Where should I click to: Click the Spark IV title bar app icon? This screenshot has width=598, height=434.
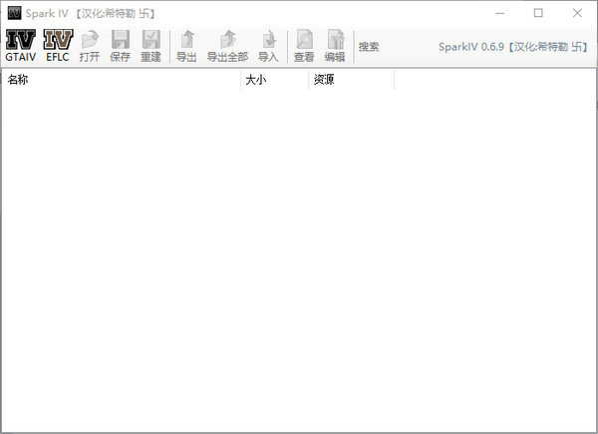[15, 13]
